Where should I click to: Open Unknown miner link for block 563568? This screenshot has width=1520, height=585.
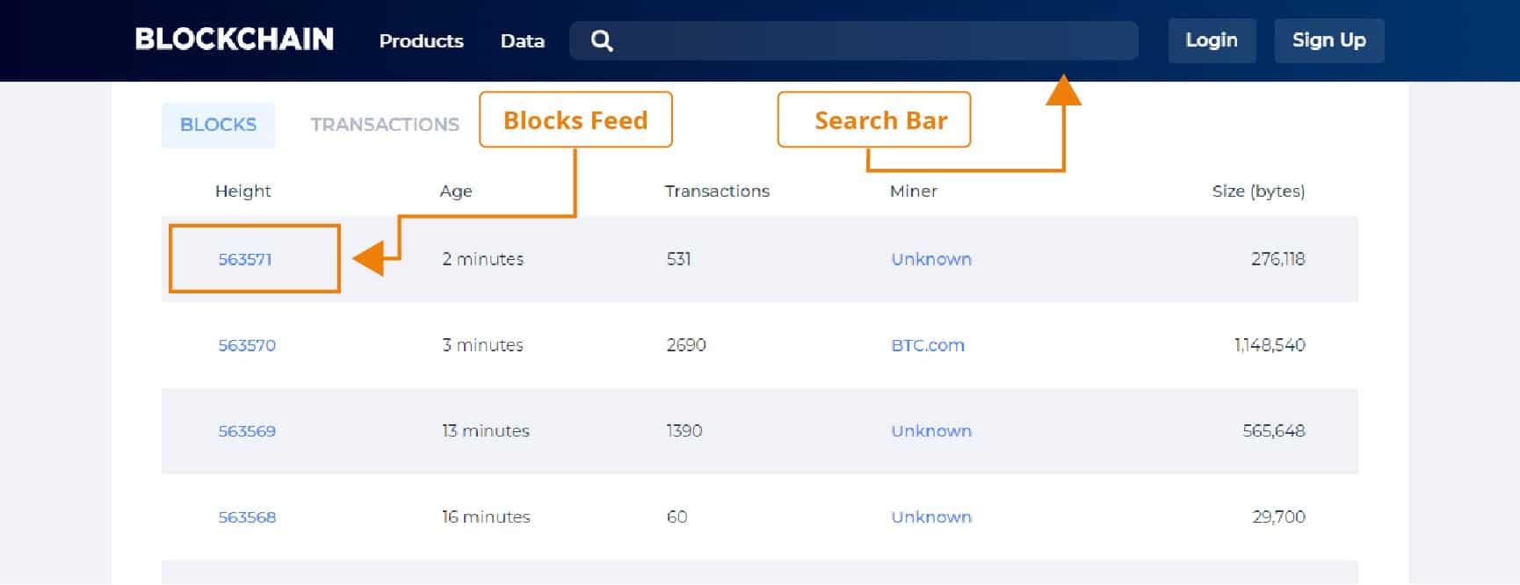(x=931, y=517)
